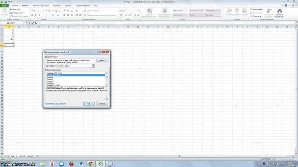The image size is (298, 167).
Task: Click Объединить и поместить в центре icon
Action: pos(100,15)
